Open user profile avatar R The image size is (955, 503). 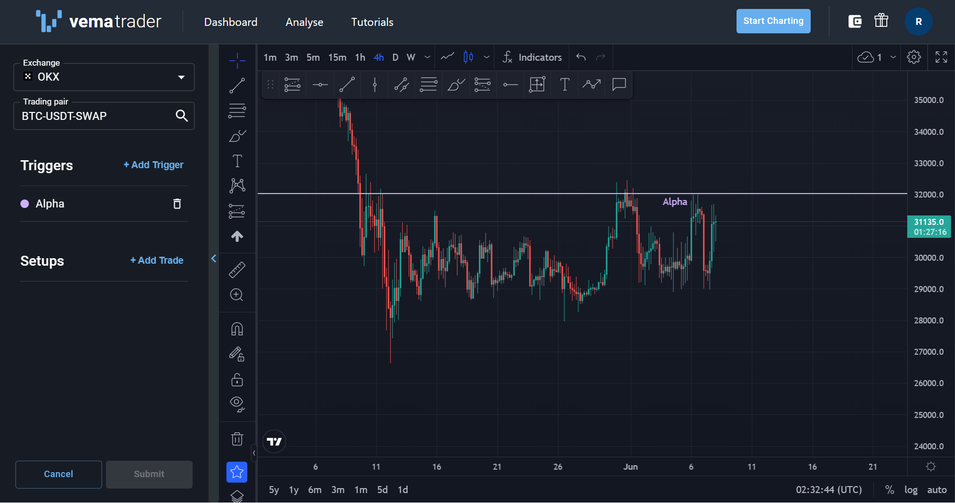[919, 21]
